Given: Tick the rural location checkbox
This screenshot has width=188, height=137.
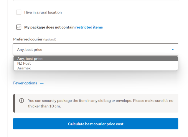Looking at the screenshot, I should point(19,12).
